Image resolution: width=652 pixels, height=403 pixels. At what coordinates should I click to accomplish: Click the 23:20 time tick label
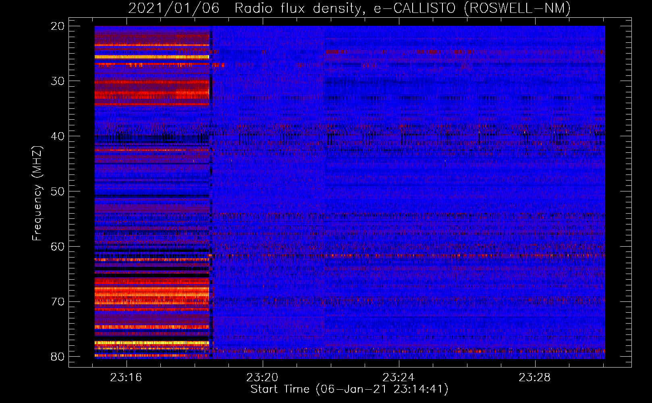[262, 378]
